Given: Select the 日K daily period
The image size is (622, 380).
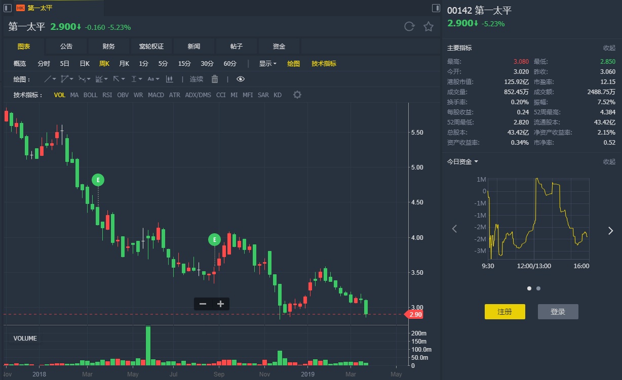Looking at the screenshot, I should click(85, 64).
